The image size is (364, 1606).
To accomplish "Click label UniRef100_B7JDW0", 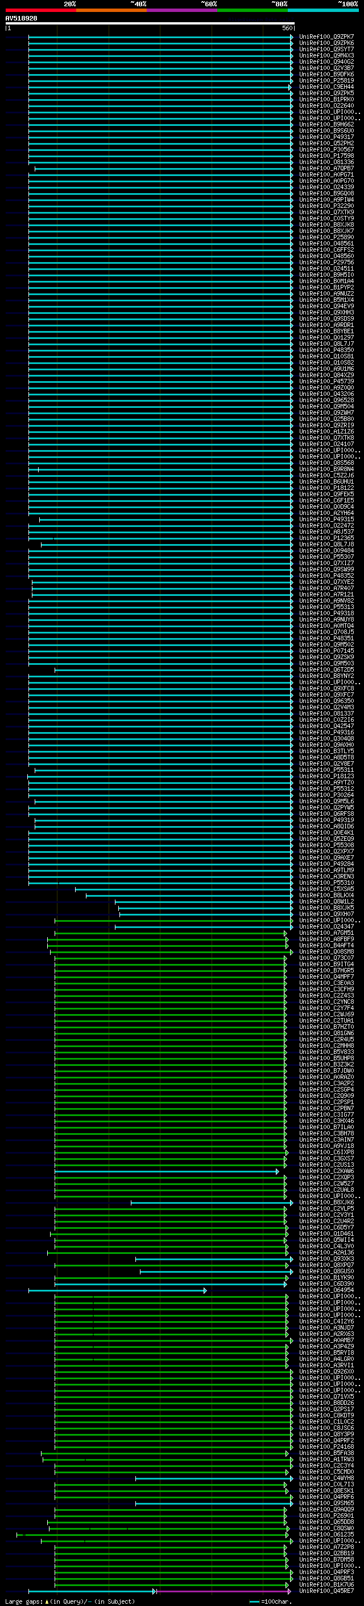I will point(326,1071).
